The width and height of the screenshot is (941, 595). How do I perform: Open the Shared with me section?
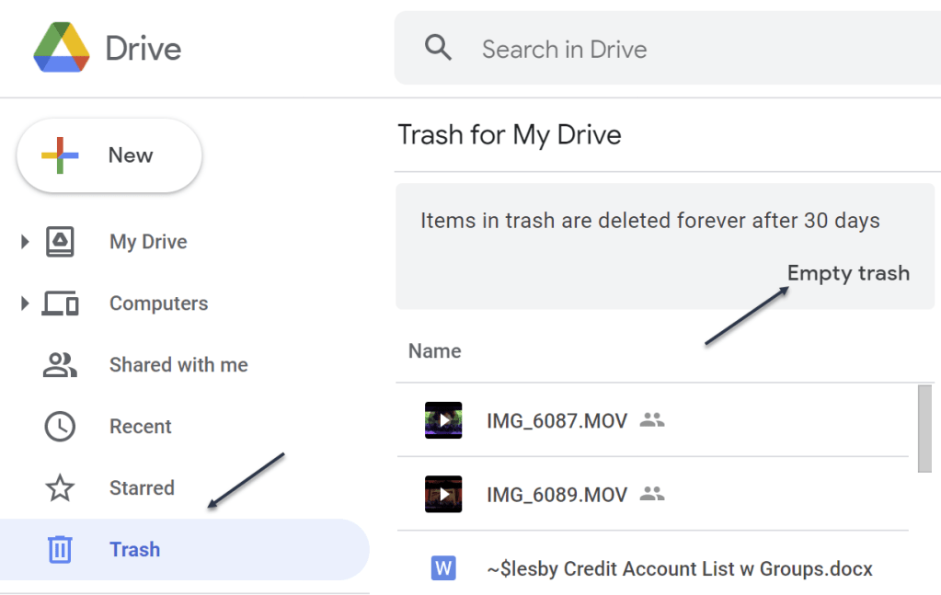pos(178,365)
